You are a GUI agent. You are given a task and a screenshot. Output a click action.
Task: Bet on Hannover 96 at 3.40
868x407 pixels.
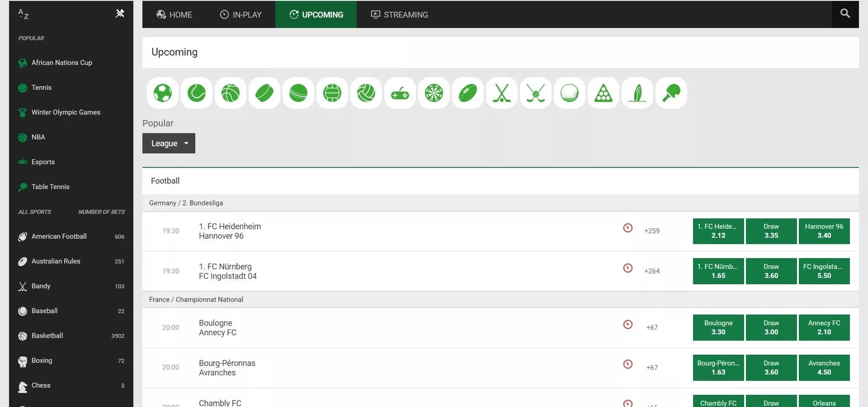(824, 231)
